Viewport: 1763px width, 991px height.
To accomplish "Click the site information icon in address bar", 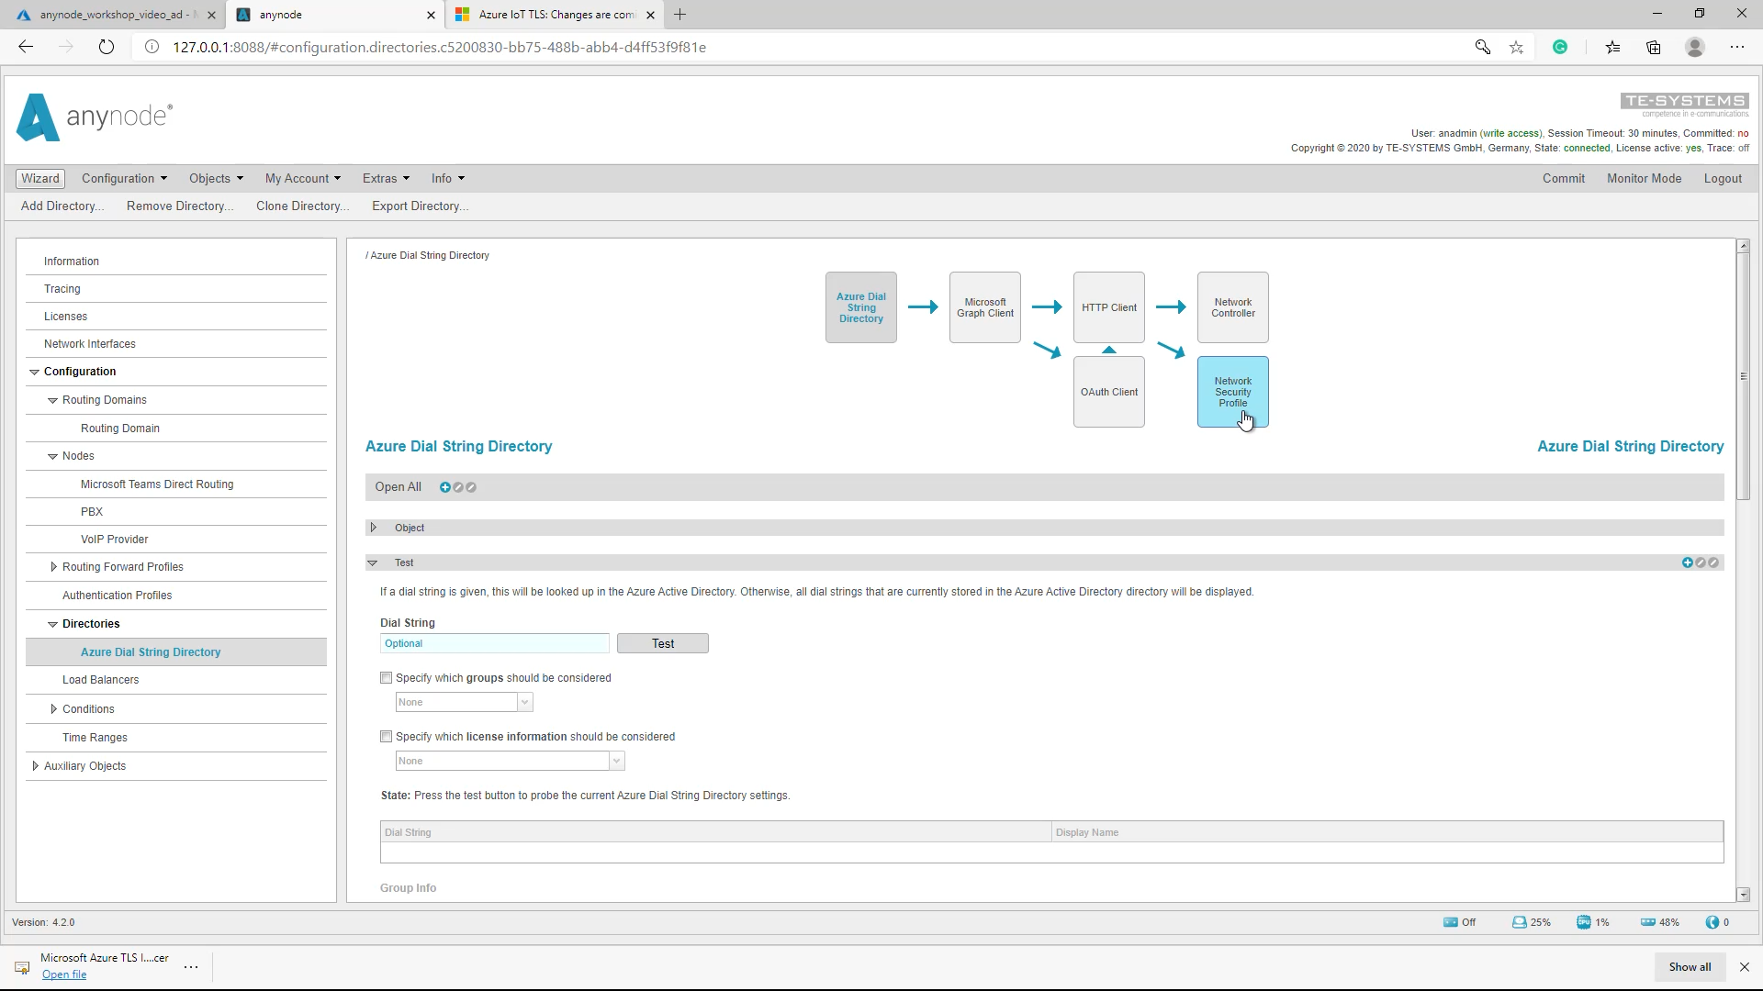I will [x=152, y=47].
